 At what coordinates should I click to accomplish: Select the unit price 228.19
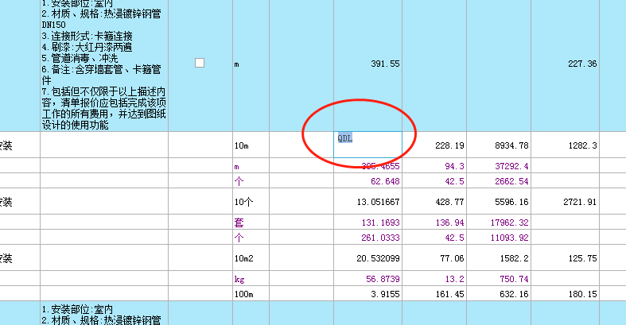pos(449,145)
